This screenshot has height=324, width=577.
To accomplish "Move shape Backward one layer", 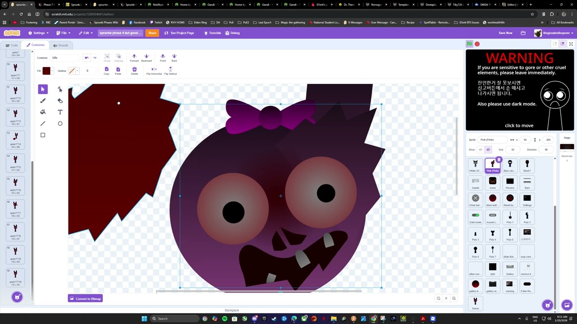I will tap(147, 58).
